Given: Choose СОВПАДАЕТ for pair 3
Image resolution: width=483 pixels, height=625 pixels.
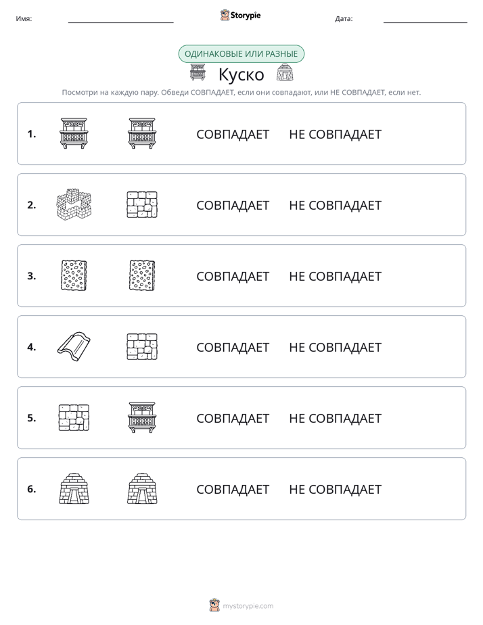Looking at the screenshot, I should pos(233,276).
